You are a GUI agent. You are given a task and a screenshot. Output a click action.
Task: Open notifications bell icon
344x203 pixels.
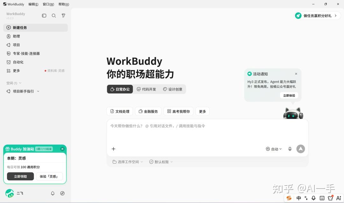click(x=53, y=193)
